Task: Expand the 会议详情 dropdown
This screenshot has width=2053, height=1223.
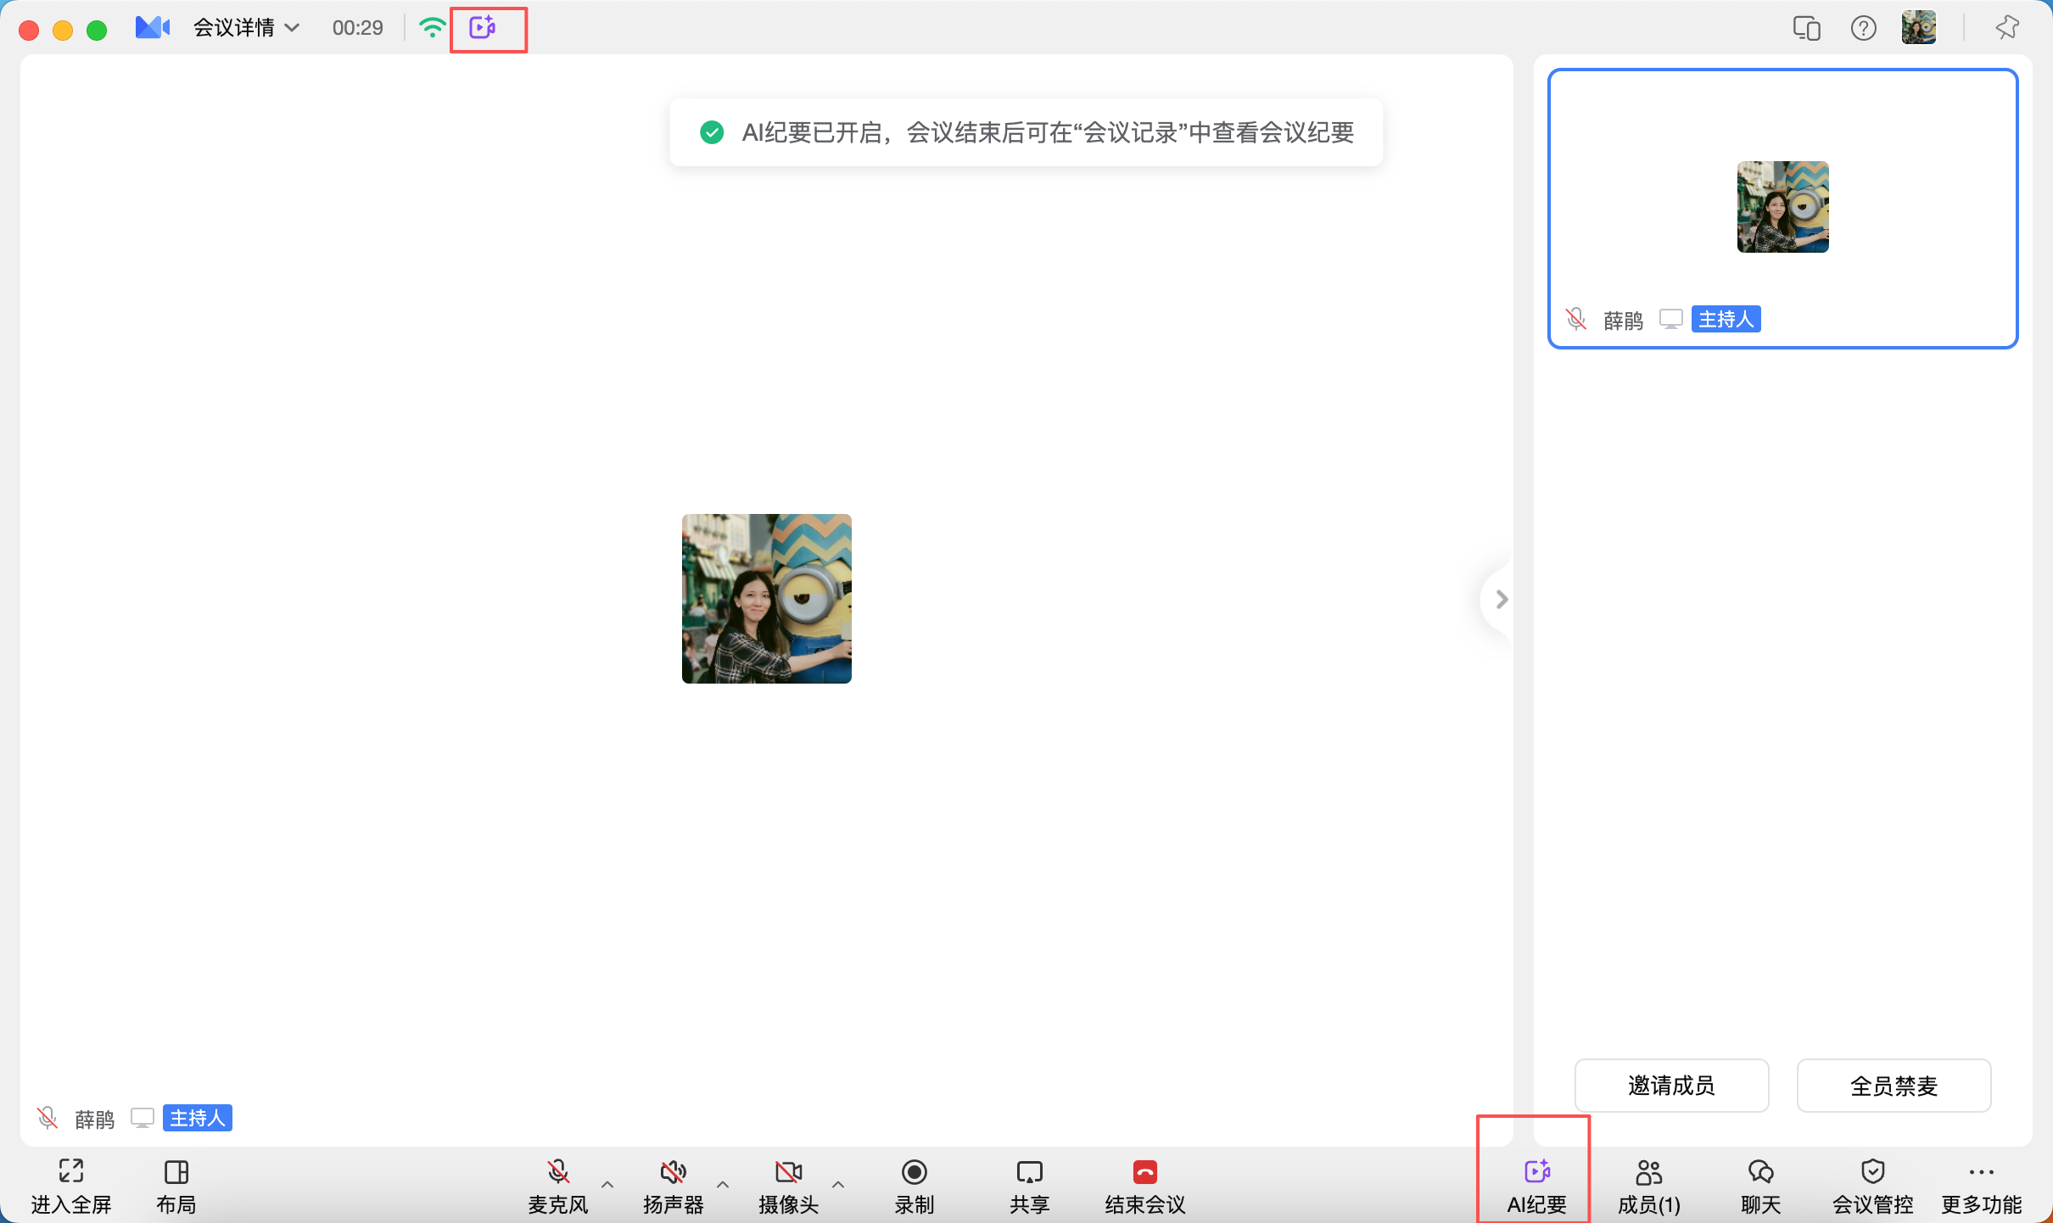Action: click(247, 28)
